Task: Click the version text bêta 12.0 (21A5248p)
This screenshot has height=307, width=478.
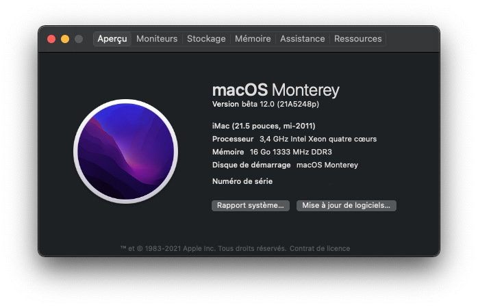Action: click(x=281, y=105)
